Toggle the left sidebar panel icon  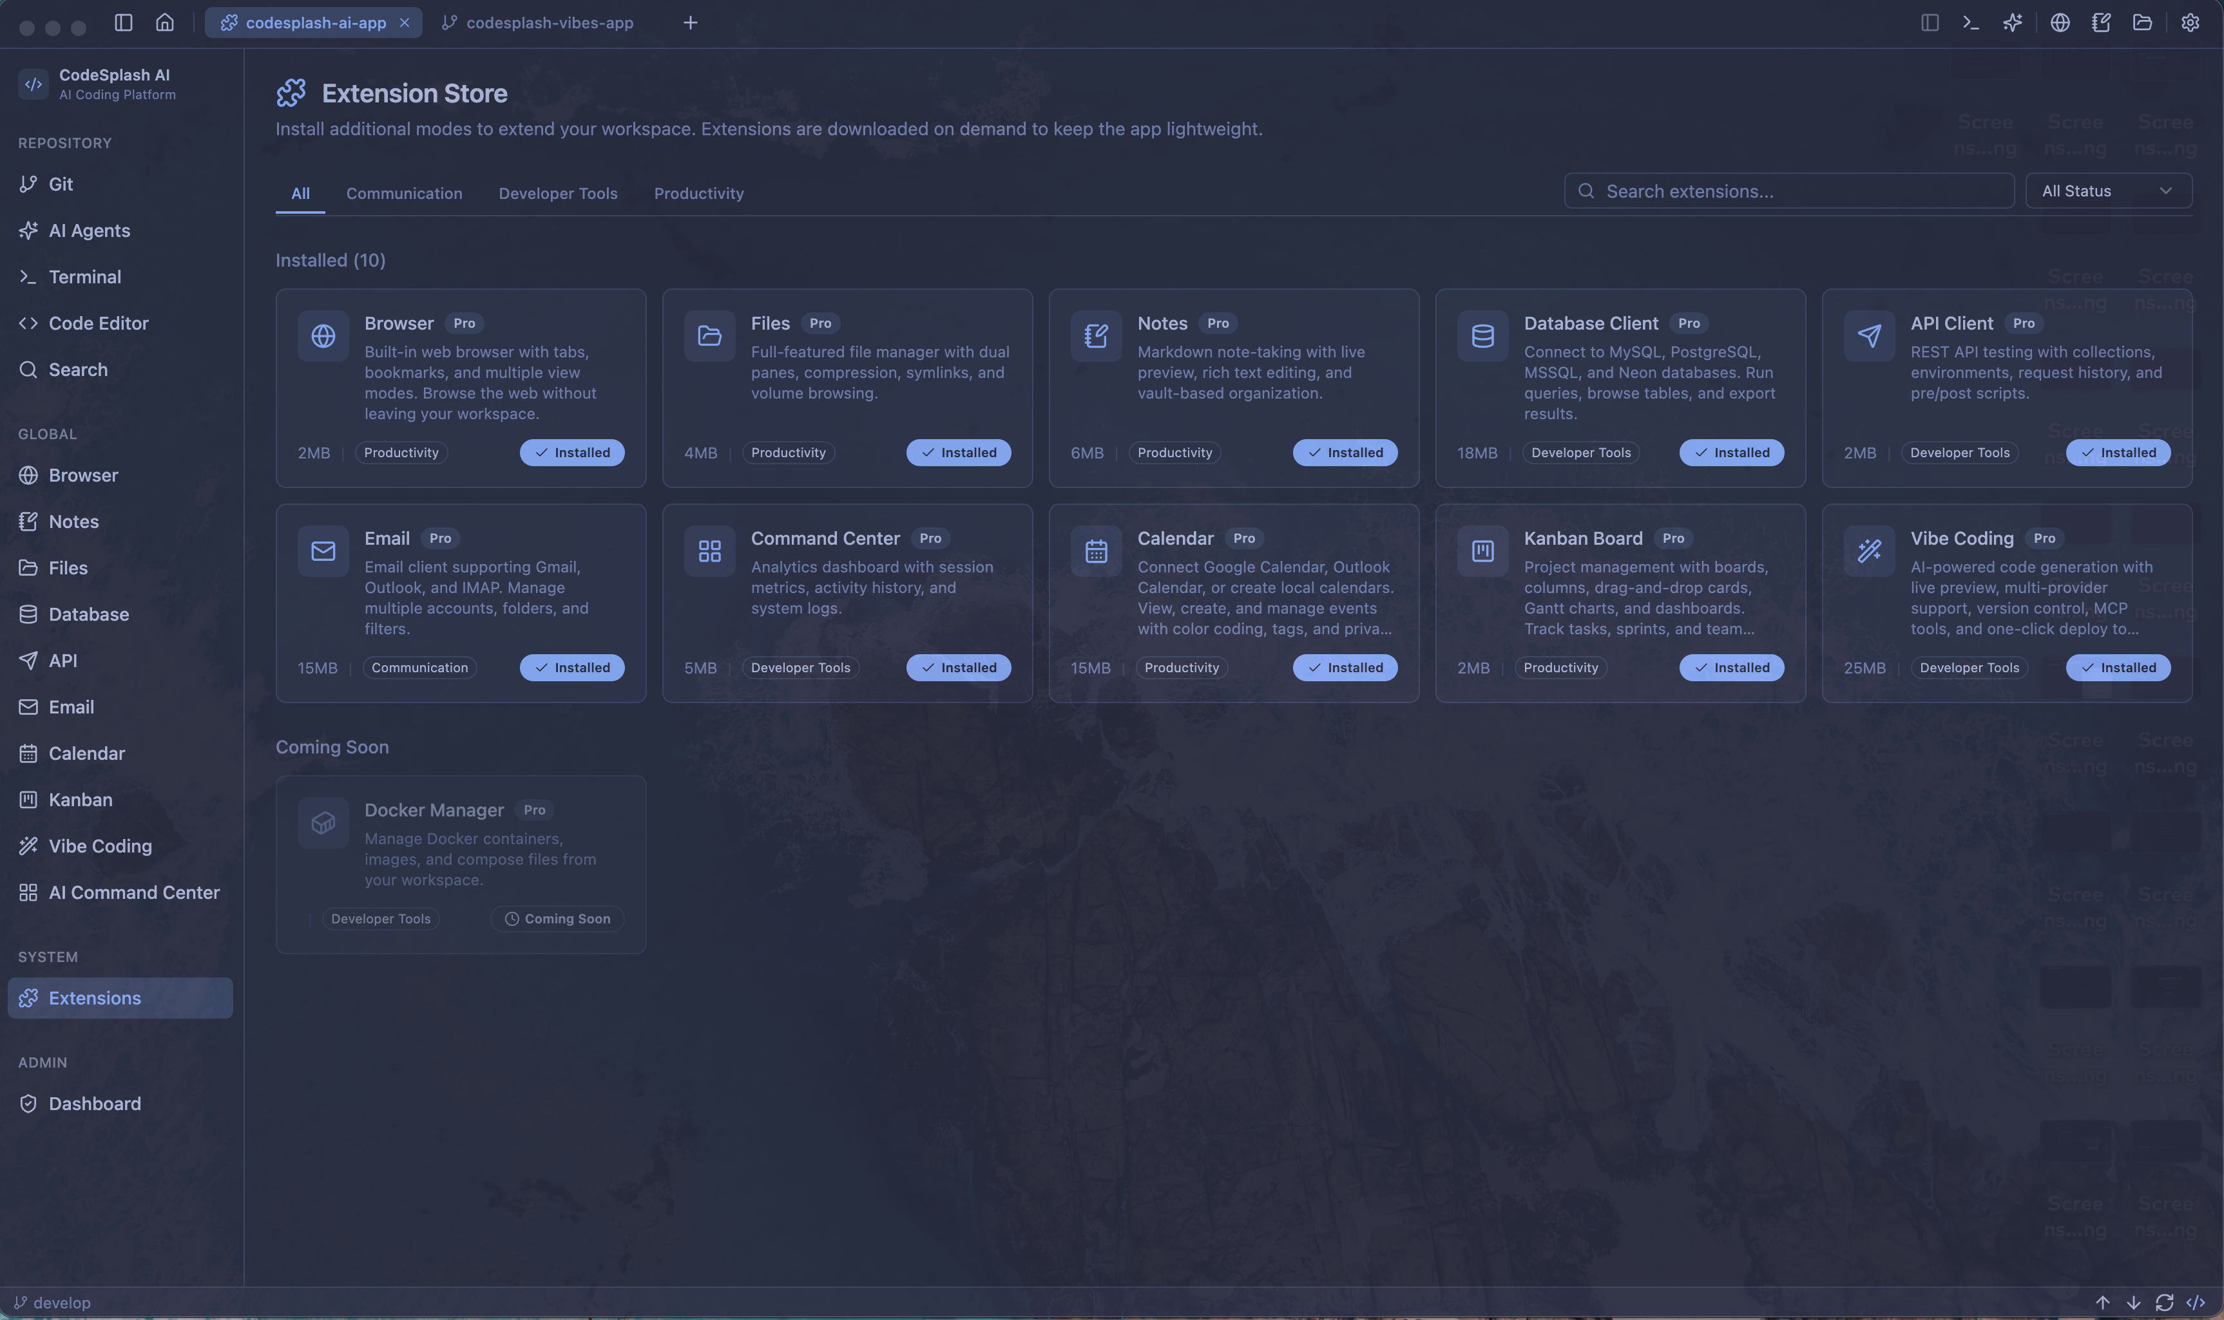[124, 23]
